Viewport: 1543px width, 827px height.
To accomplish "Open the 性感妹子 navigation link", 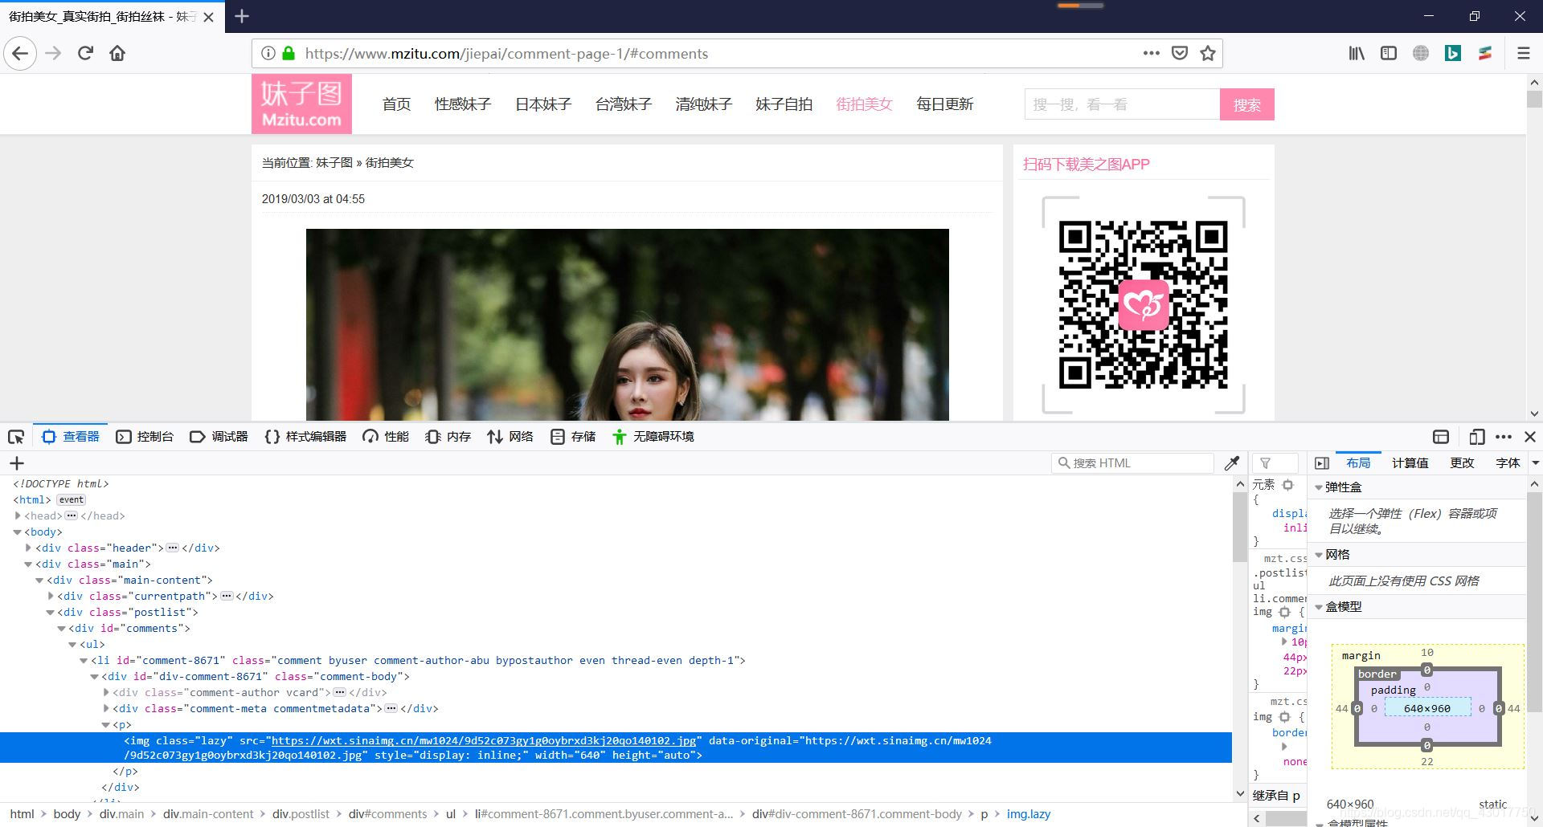I will point(463,104).
